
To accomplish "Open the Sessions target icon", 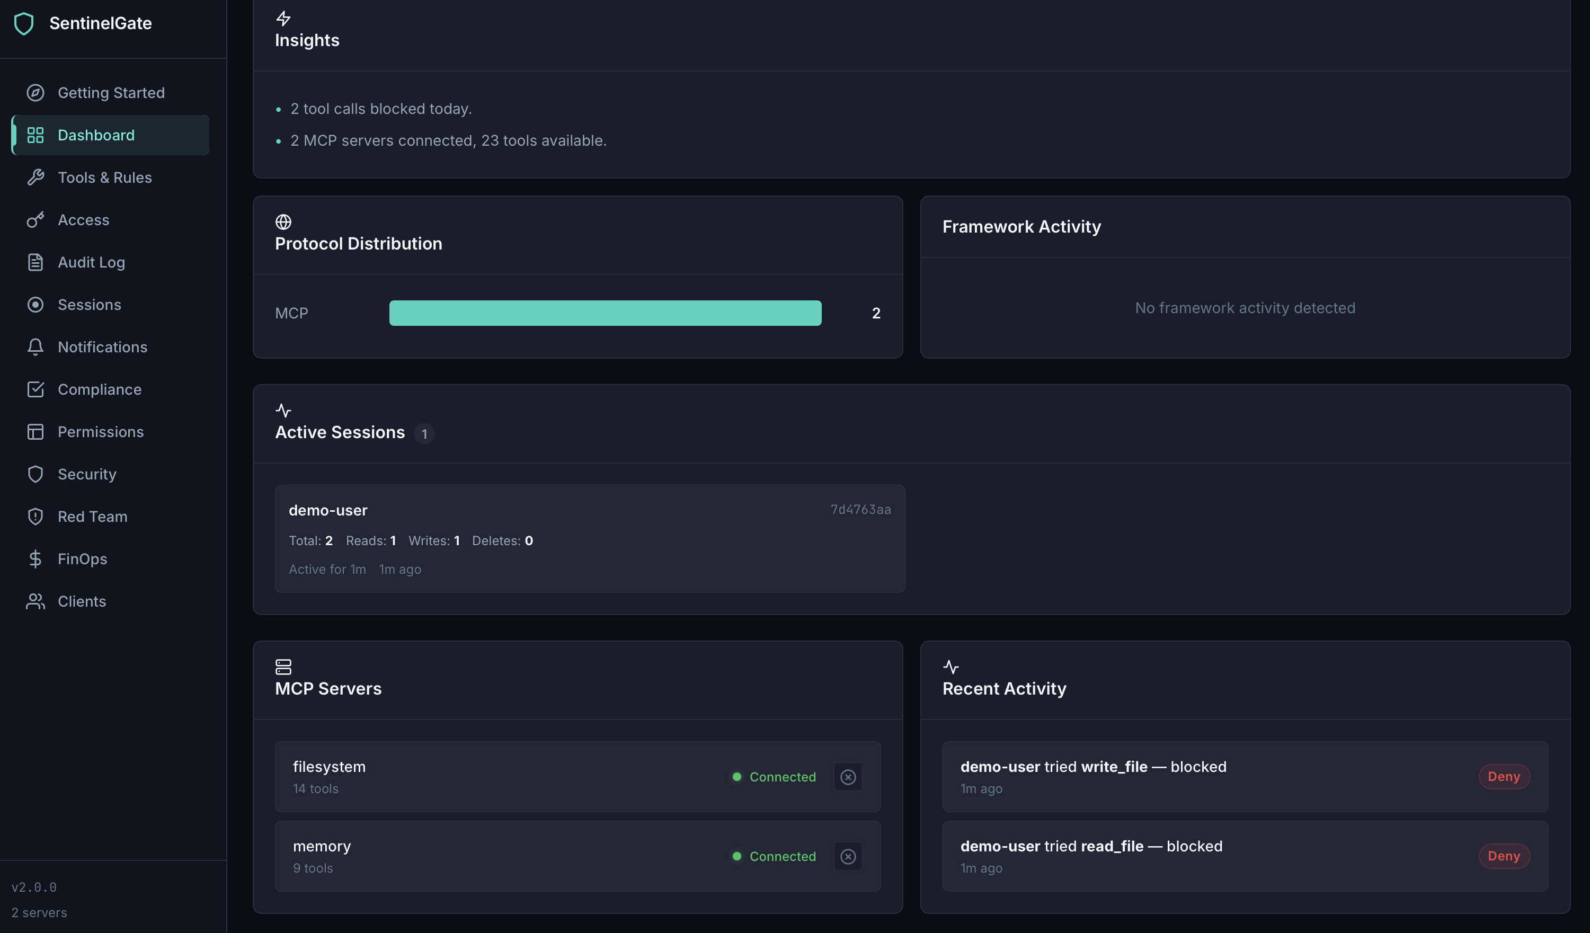I will coord(36,305).
